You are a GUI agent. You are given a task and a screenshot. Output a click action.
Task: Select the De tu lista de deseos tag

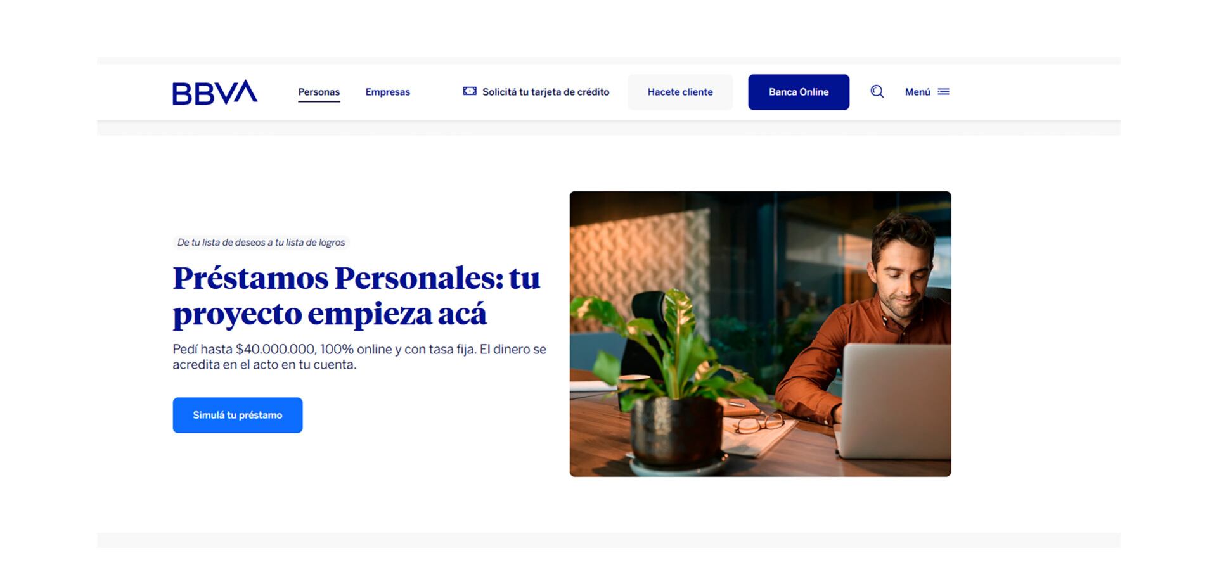[x=261, y=243]
